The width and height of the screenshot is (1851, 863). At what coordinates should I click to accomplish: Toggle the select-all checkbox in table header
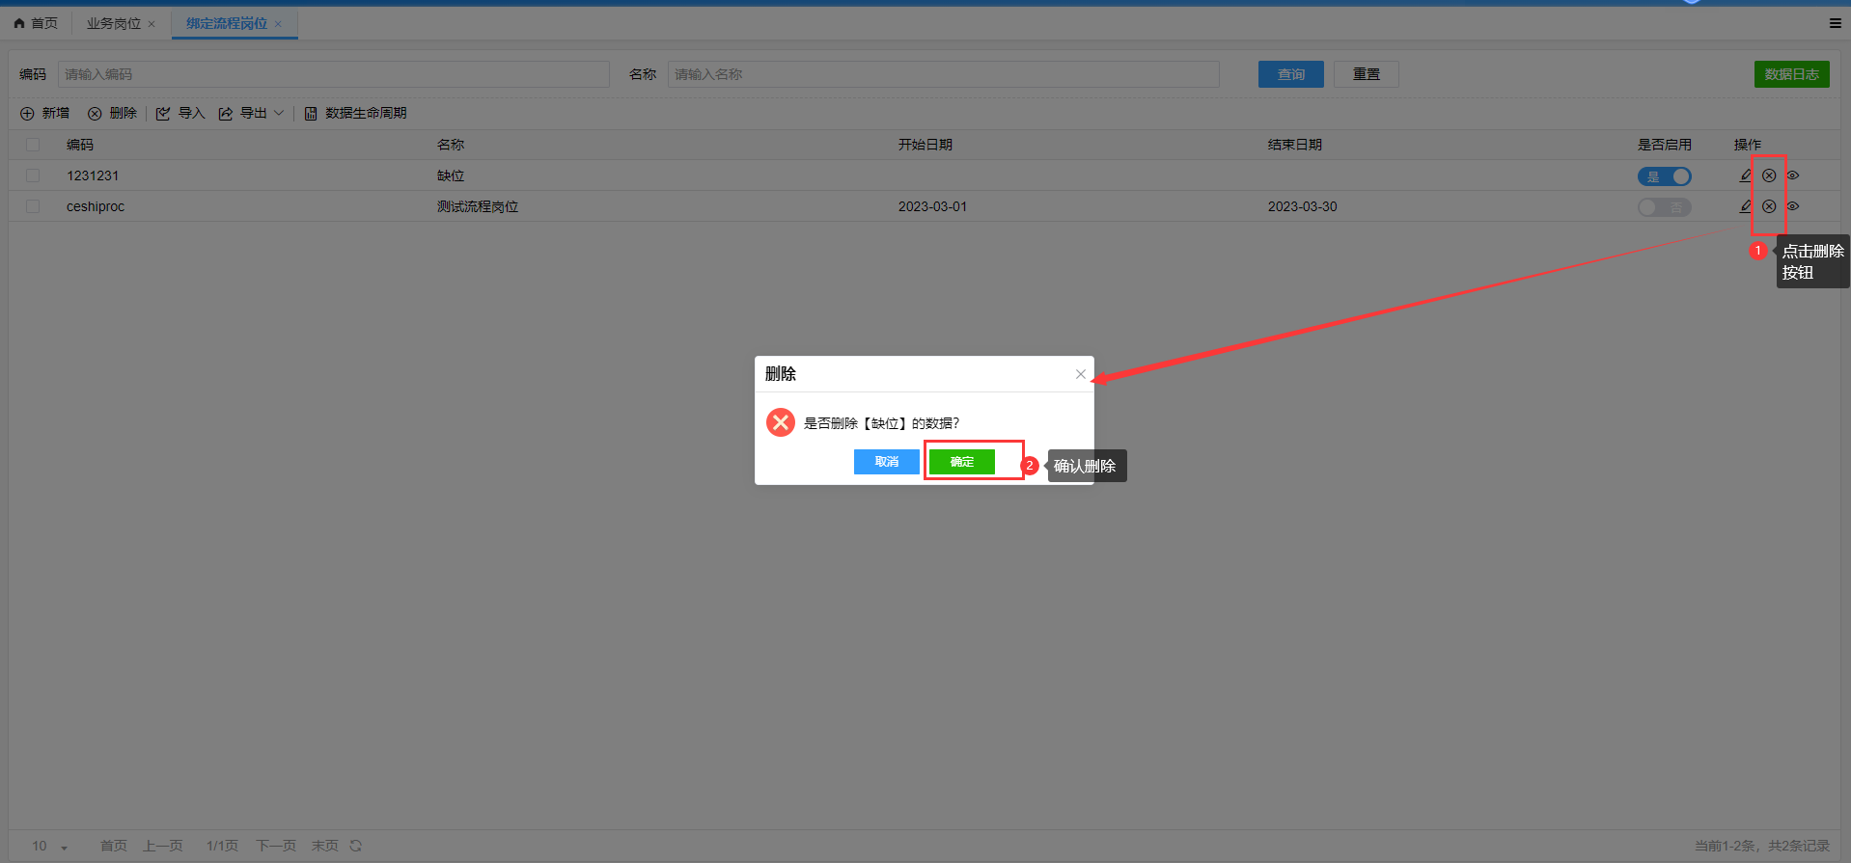[33, 145]
